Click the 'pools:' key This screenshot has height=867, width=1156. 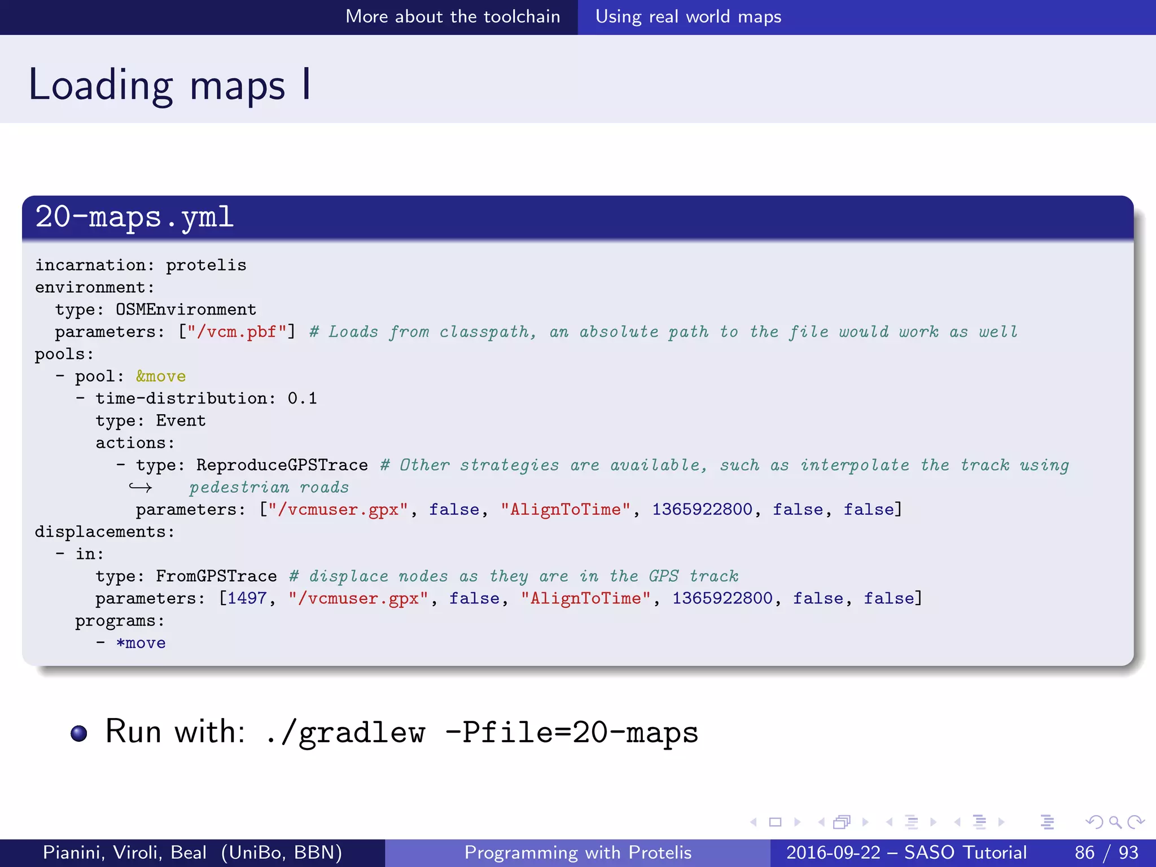point(64,354)
